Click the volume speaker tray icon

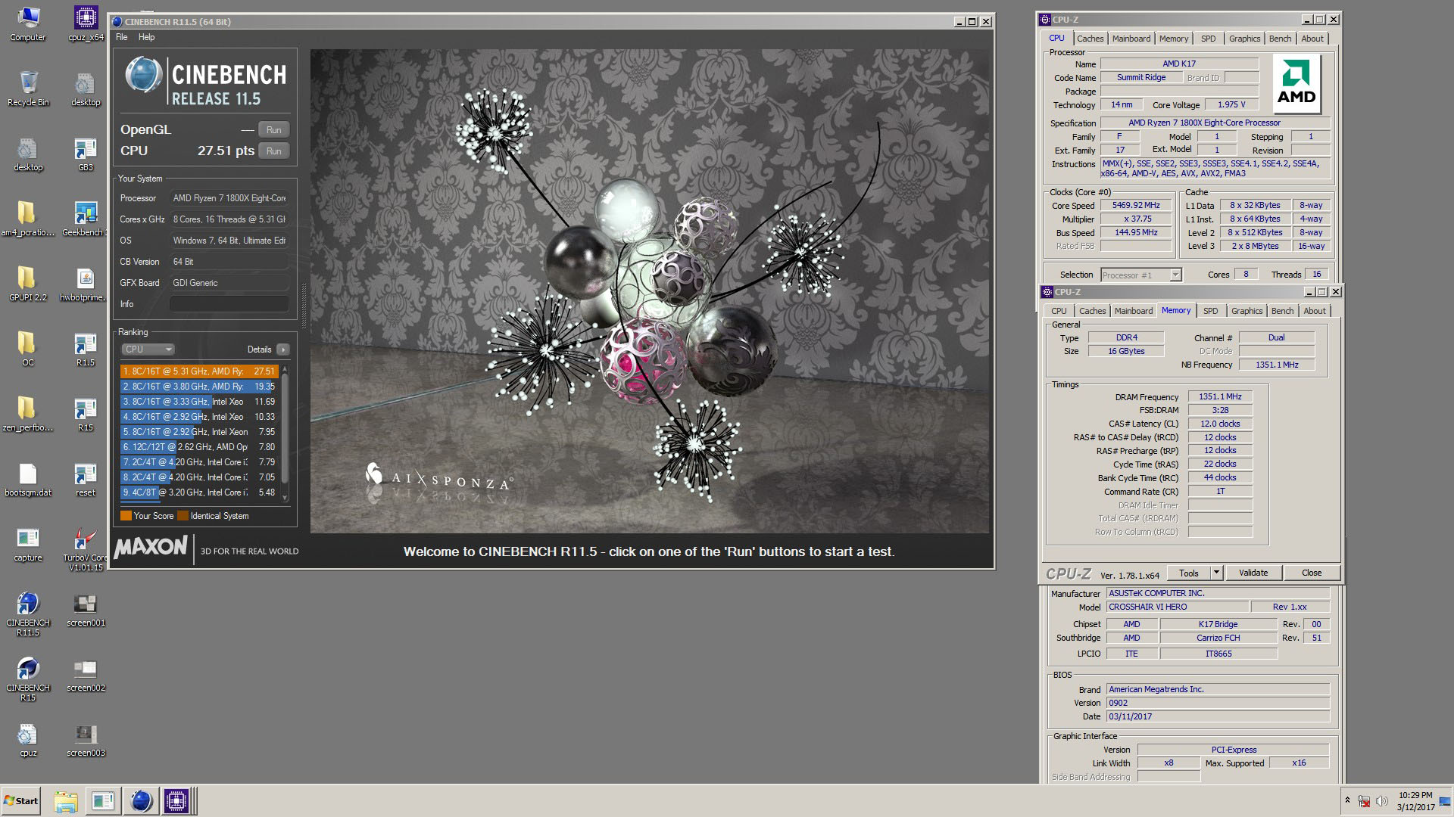(1382, 801)
